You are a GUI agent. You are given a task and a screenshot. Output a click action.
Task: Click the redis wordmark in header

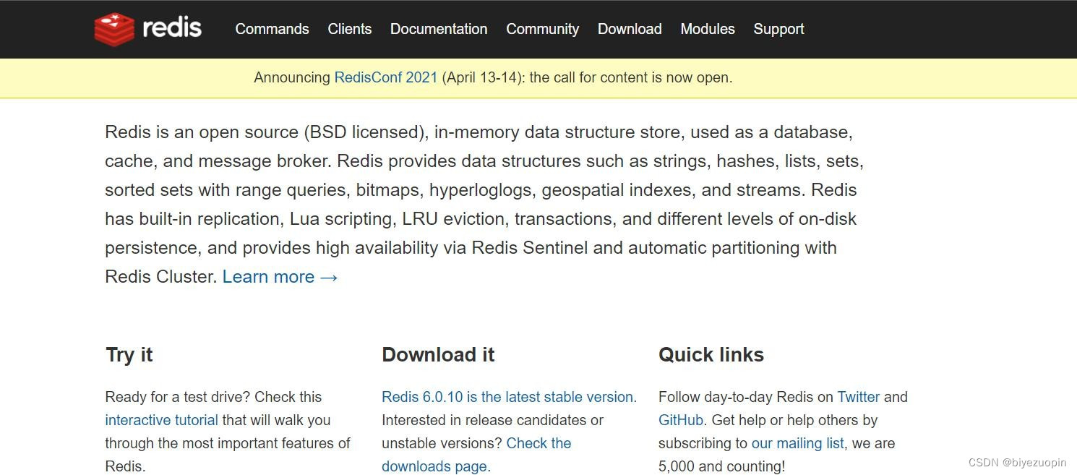pos(172,28)
